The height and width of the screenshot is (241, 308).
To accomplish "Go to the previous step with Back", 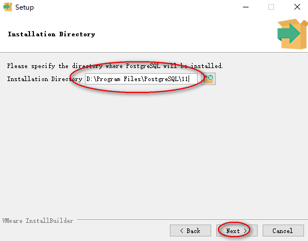I will point(190,231).
